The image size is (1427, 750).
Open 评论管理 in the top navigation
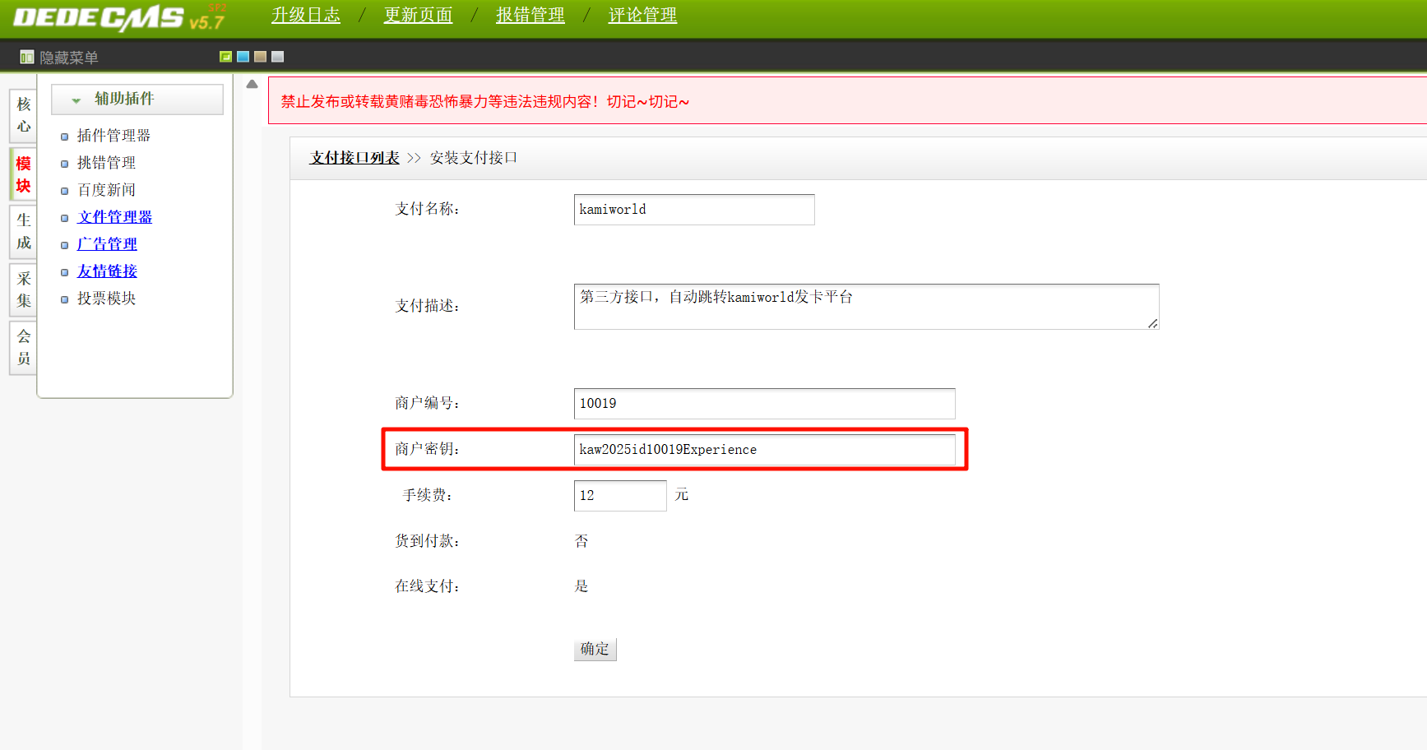642,16
